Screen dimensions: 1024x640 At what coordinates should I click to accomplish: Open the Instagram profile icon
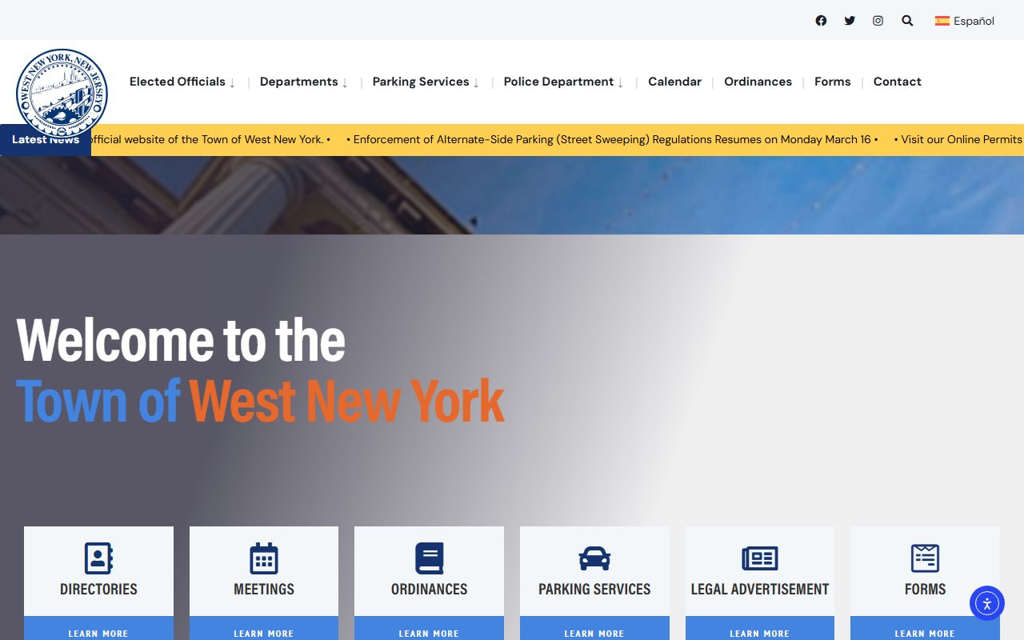878,21
